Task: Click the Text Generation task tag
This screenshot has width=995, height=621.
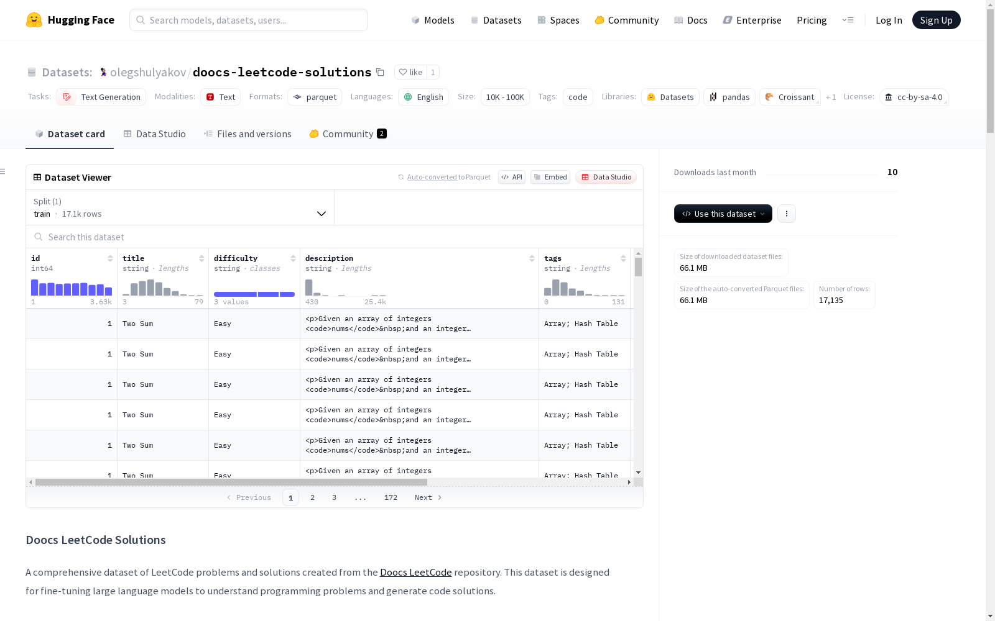Action: [x=101, y=97]
